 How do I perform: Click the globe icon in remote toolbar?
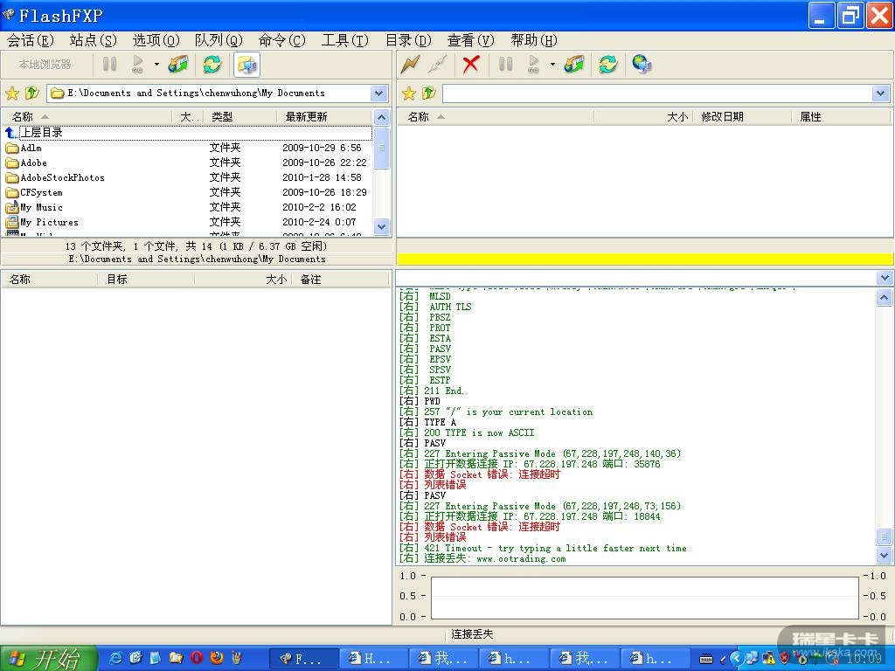tap(642, 64)
